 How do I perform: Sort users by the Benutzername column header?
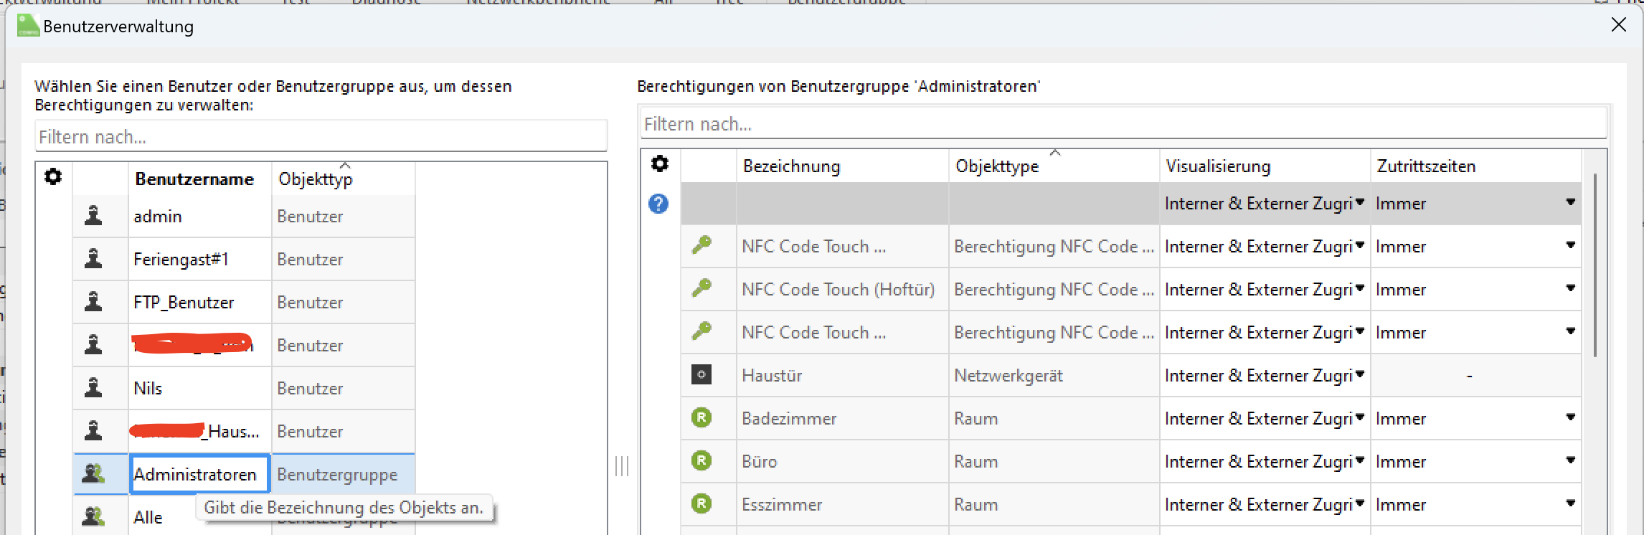[194, 179]
